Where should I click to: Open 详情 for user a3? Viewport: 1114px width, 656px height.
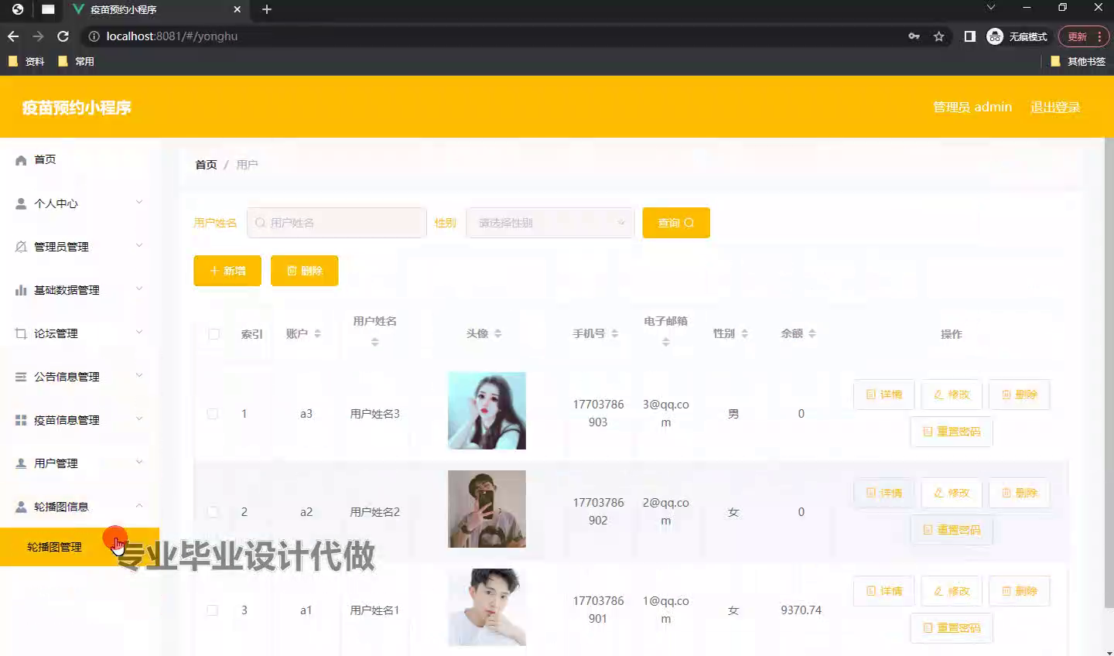(884, 395)
